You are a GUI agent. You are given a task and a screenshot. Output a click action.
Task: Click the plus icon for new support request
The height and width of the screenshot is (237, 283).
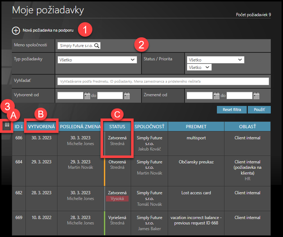tap(16, 31)
